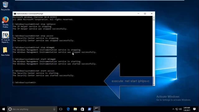
Task: Click the 'net start wscsvc' command line
Action: pyautogui.click(x=34, y=71)
